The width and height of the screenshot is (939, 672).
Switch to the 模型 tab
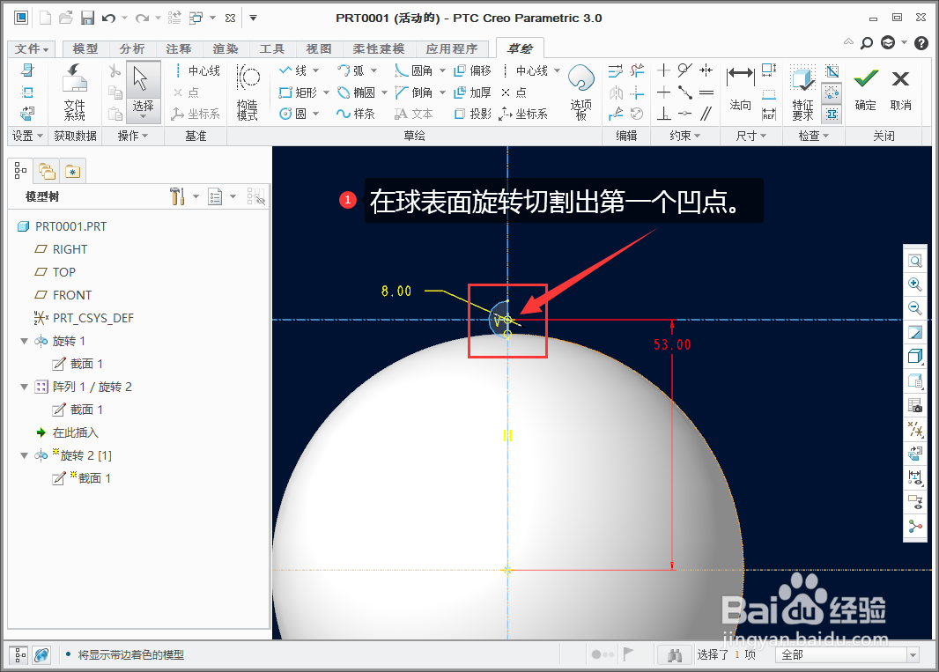85,49
